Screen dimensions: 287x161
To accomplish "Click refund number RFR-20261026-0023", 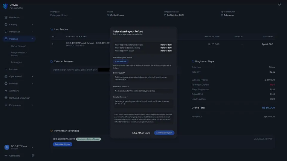I will [x=64, y=139].
